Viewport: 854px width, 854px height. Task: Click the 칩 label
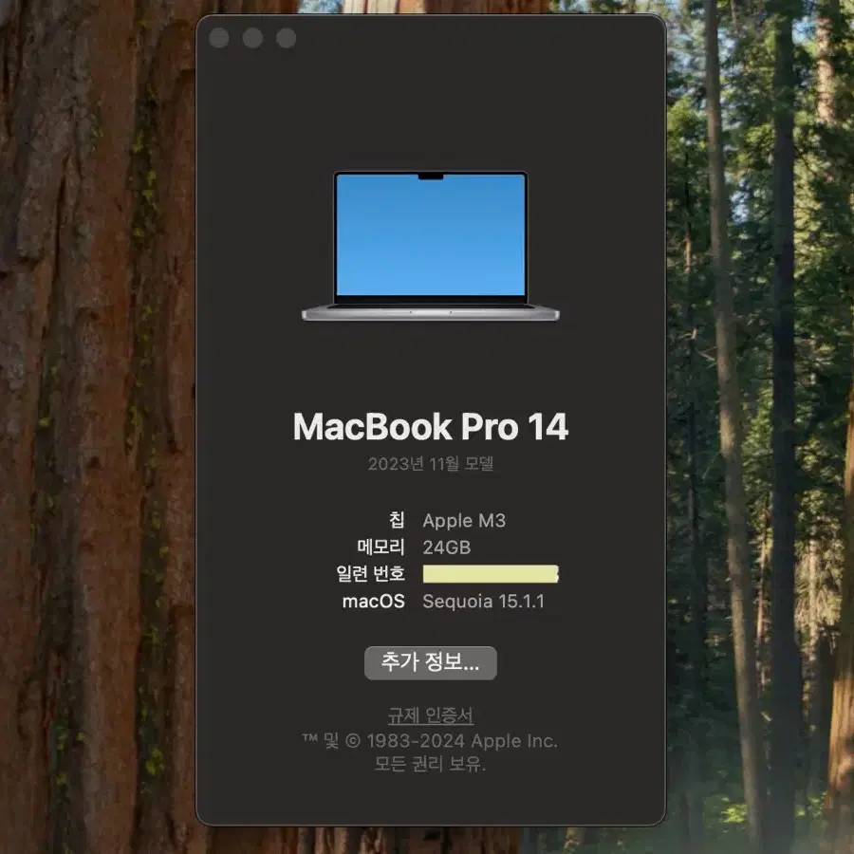(x=397, y=520)
